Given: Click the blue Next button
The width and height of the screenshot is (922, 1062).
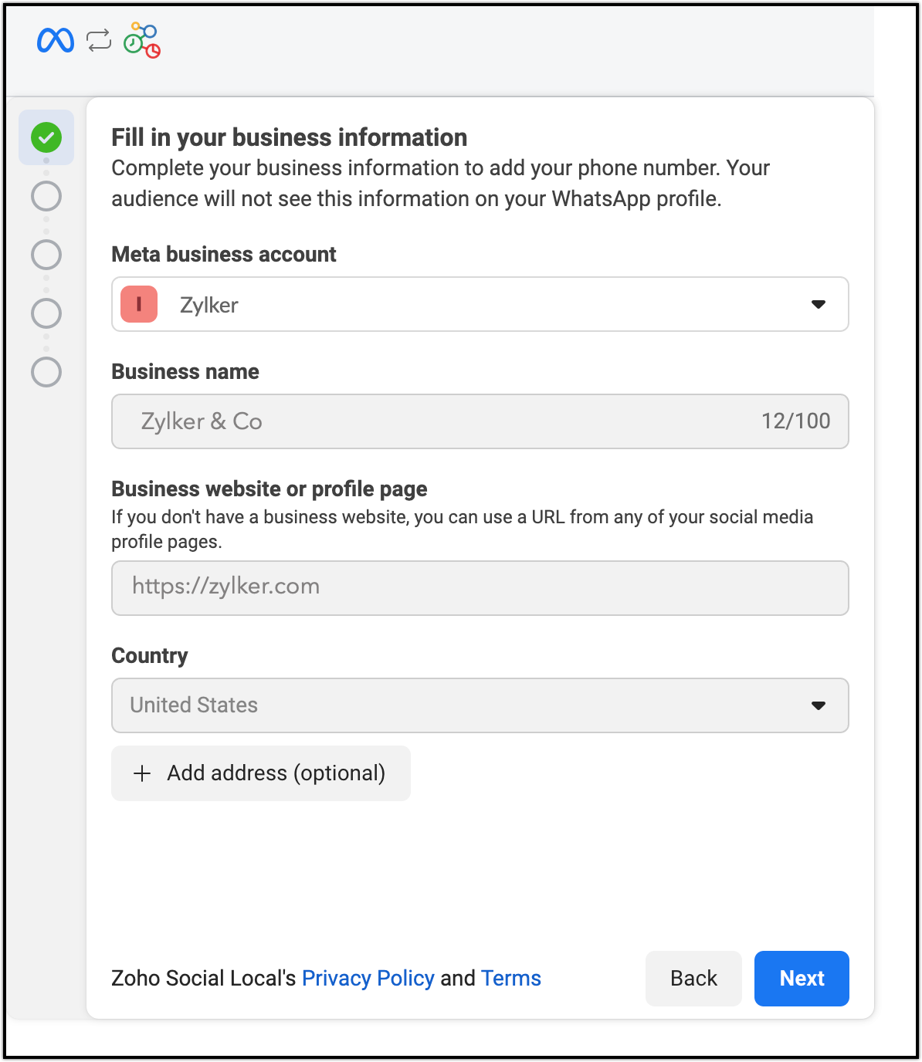Looking at the screenshot, I should tap(802, 979).
